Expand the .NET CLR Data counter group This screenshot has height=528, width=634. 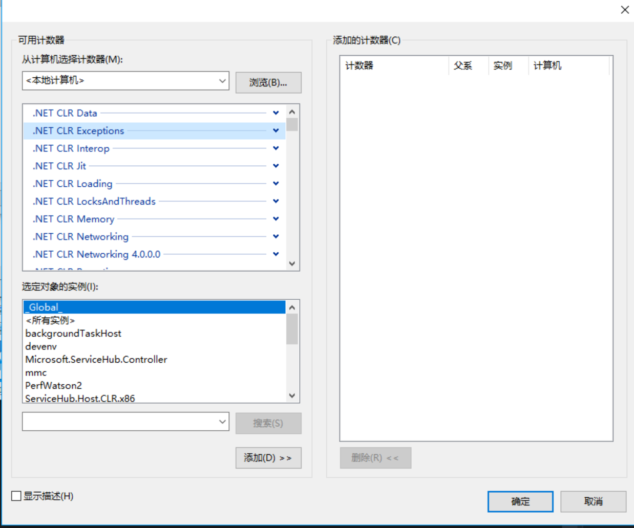276,113
